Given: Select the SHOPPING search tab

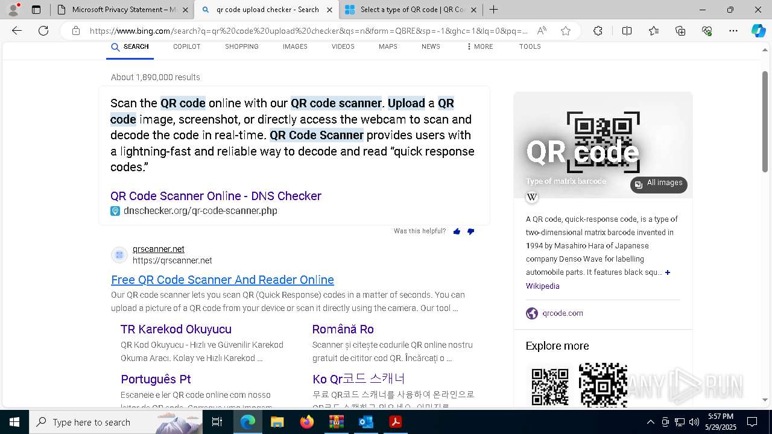Looking at the screenshot, I should click(x=242, y=46).
